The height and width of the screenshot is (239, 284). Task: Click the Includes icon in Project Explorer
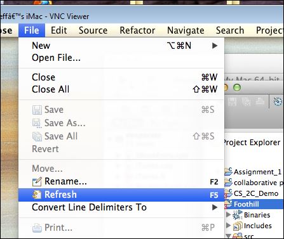tap(238, 226)
